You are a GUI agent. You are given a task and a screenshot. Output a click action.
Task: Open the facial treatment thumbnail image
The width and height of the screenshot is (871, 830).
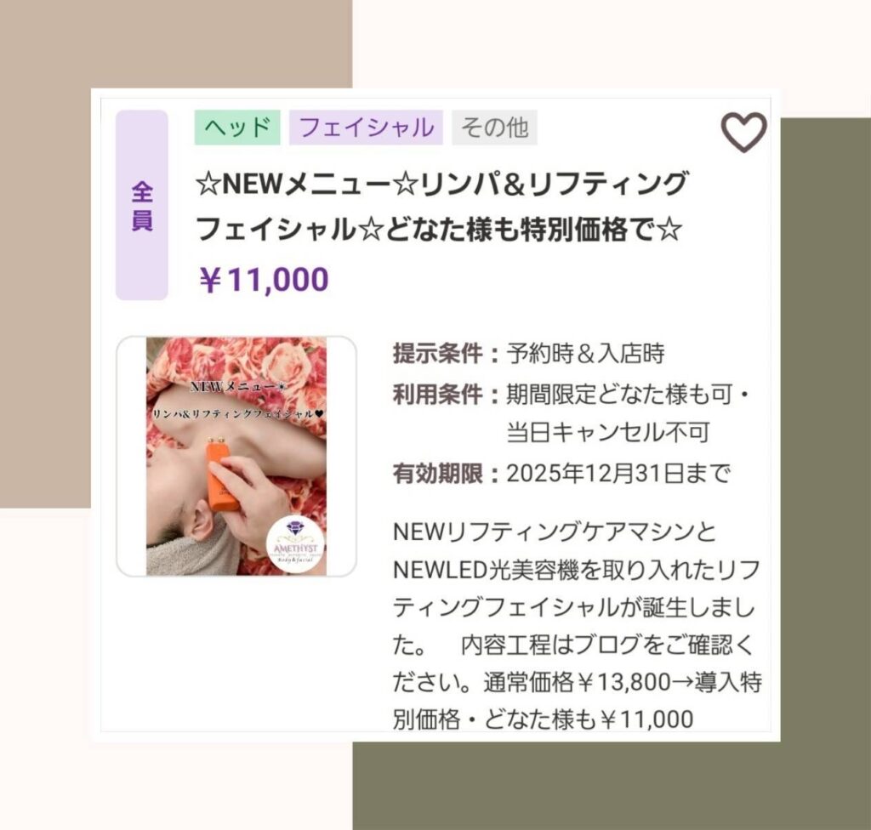pos(236,456)
